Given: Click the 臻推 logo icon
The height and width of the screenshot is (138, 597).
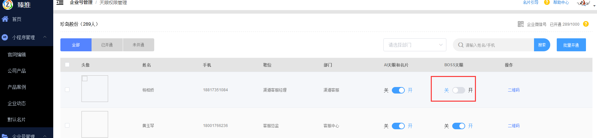Looking at the screenshot, I should coord(7,5).
